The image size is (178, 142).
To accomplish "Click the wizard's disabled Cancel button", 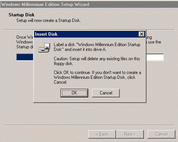I will [x=162, y=134].
